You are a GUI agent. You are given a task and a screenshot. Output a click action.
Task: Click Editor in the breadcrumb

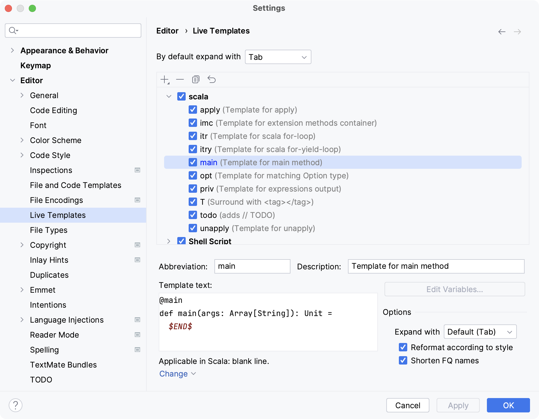(167, 31)
